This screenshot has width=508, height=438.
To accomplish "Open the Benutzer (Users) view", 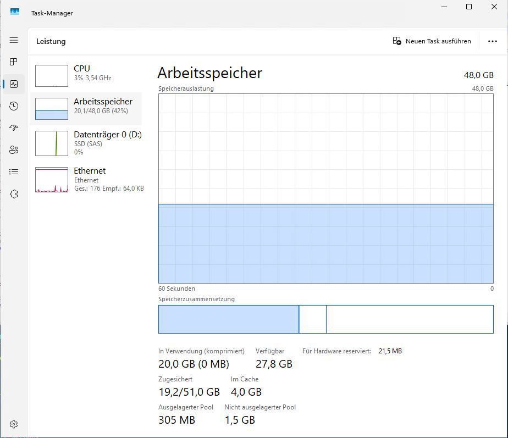I will pyautogui.click(x=14, y=149).
